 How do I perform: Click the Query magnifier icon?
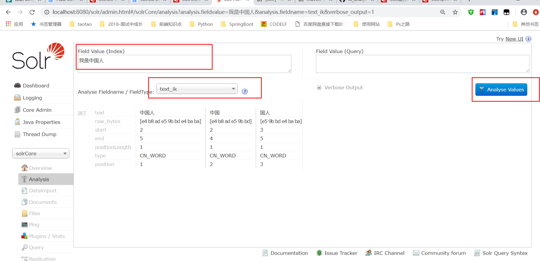click(x=25, y=247)
